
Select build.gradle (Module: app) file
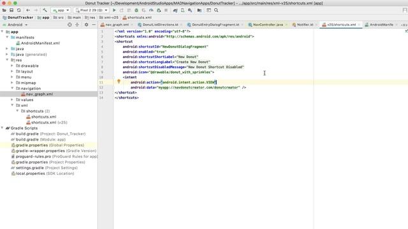(x=38, y=139)
